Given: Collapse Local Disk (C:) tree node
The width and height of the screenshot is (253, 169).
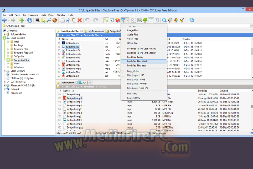Looking at the screenshot, I should (x=4, y=38).
